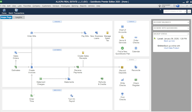The height and width of the screenshot is (112, 192).
Task: Click the Batch Transactions toolbar icon
Action: coord(16,11)
